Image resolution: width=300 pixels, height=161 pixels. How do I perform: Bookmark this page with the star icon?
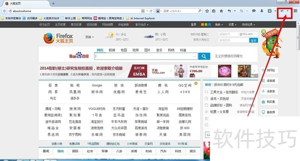tap(207, 11)
